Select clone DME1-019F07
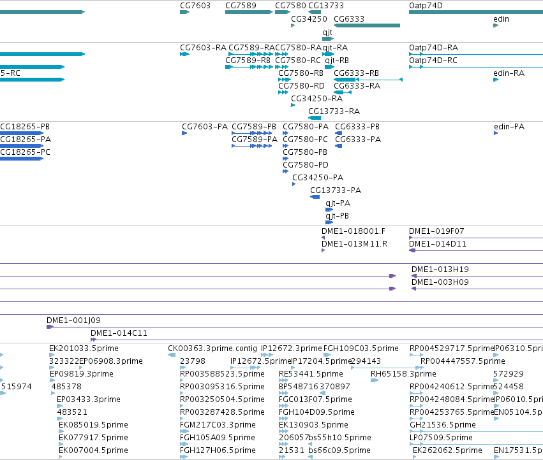Viewport: 543px width, 460px height. click(x=436, y=231)
